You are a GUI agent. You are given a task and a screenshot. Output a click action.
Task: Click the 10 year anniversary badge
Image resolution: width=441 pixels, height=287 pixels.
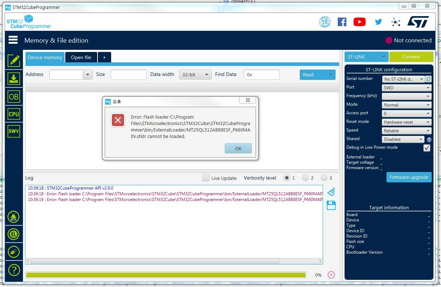point(325,22)
